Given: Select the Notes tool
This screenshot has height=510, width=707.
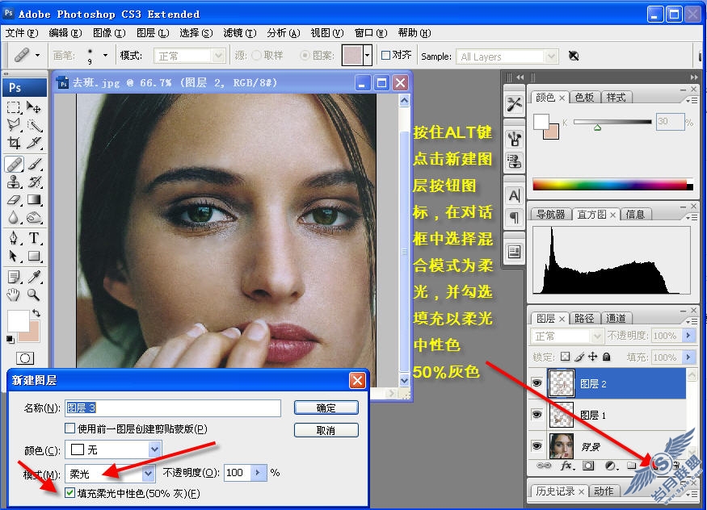Looking at the screenshot, I should (x=14, y=276).
